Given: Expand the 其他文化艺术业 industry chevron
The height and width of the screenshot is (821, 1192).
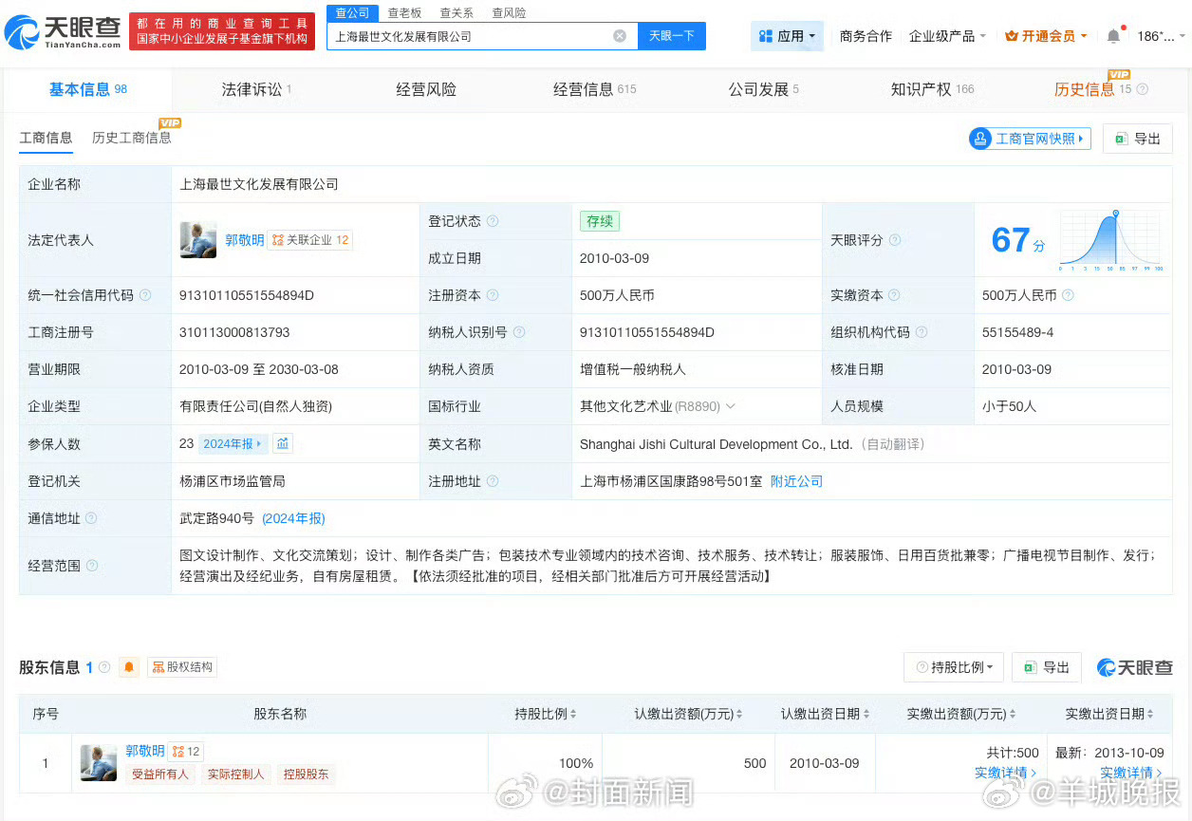Looking at the screenshot, I should tap(729, 406).
